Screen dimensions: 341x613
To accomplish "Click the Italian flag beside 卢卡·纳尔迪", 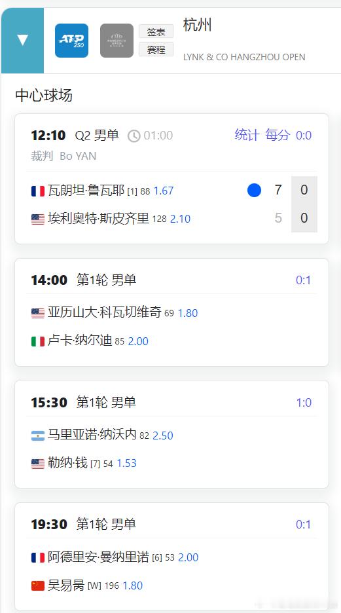I will 38,341.
